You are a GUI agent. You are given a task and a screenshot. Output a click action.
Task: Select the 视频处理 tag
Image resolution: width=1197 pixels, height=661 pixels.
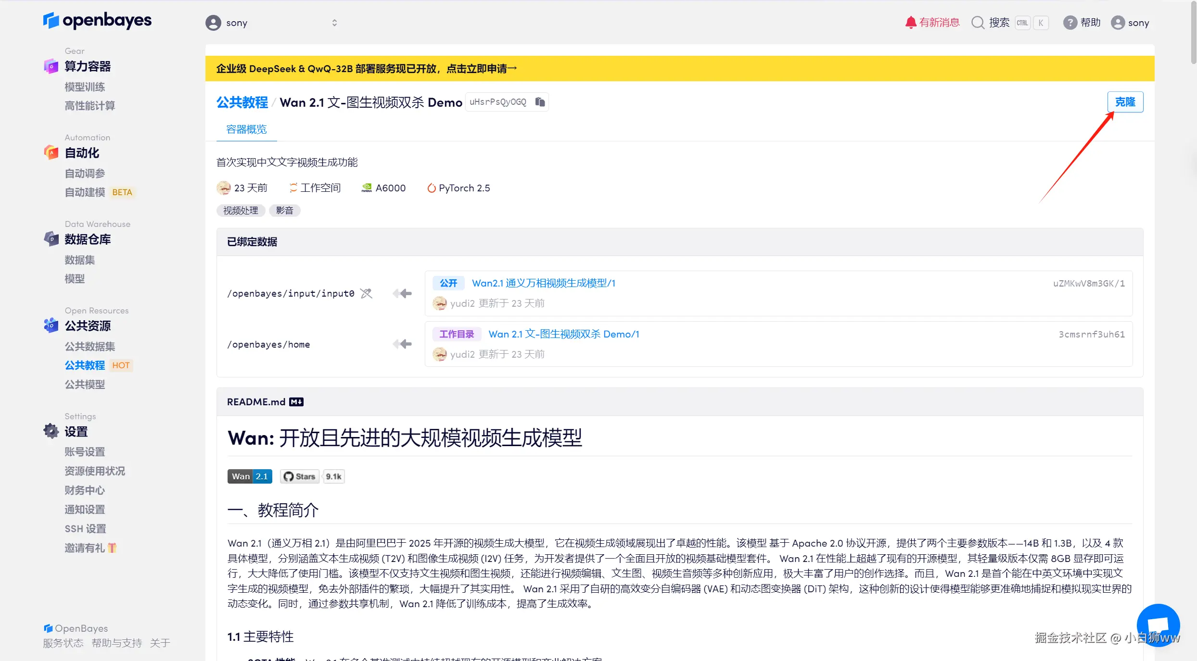click(x=241, y=211)
